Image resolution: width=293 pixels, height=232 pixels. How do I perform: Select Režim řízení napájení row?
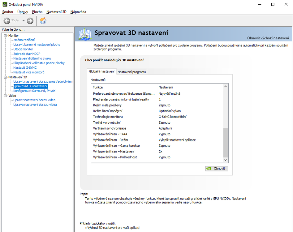(x=157, y=111)
